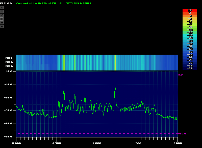
Task: Click the Connected to ID TEK/495P status text
Action: 54,4
